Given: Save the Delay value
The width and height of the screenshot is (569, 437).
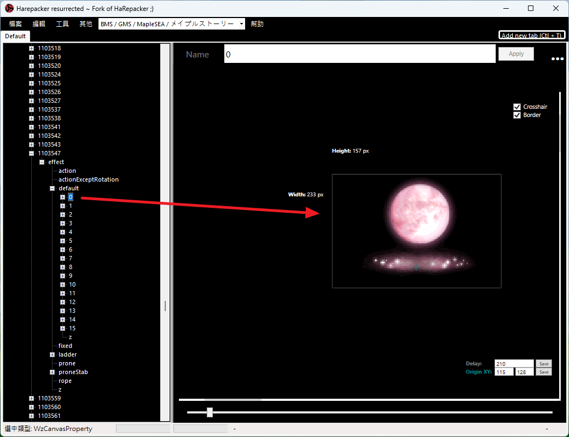Looking at the screenshot, I should point(544,364).
